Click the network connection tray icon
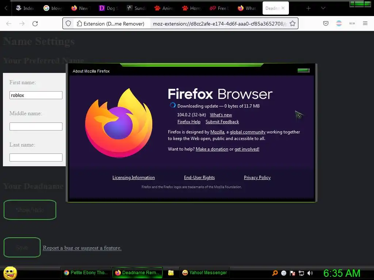 pyautogui.click(x=301, y=273)
